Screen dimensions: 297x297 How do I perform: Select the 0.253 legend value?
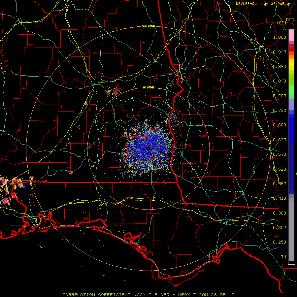[x=280, y=242]
